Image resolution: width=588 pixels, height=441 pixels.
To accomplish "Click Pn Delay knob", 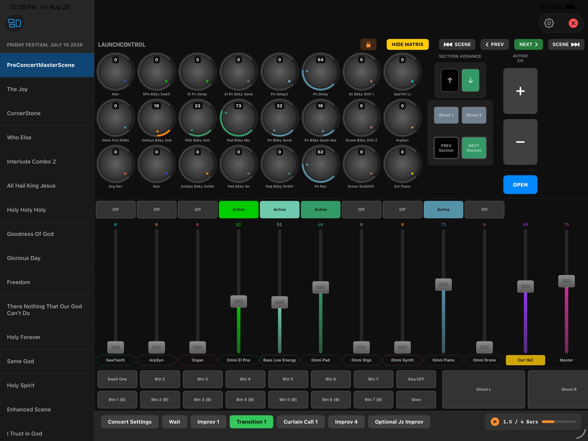I will click(320, 72).
